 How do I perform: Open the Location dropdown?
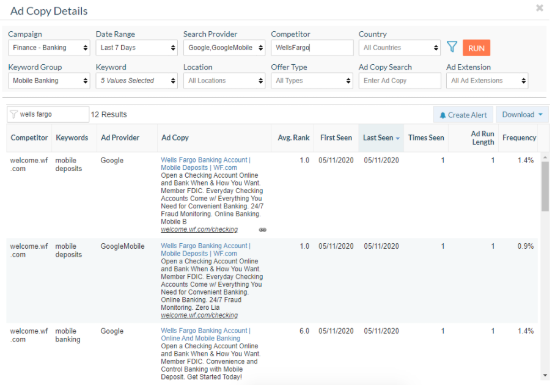pos(224,81)
